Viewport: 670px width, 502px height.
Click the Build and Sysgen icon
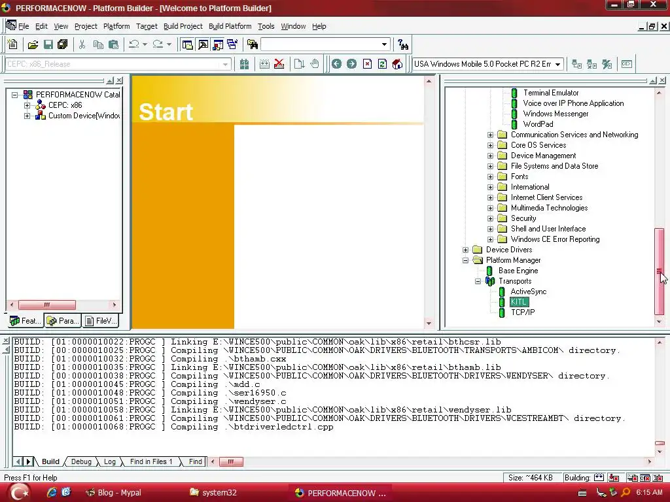(x=264, y=64)
